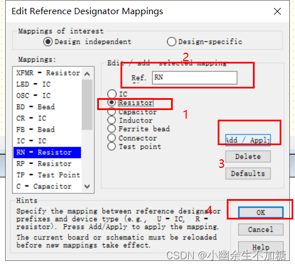295x266 pixels.
Task: Click the Ref. text input field
Action: point(194,78)
